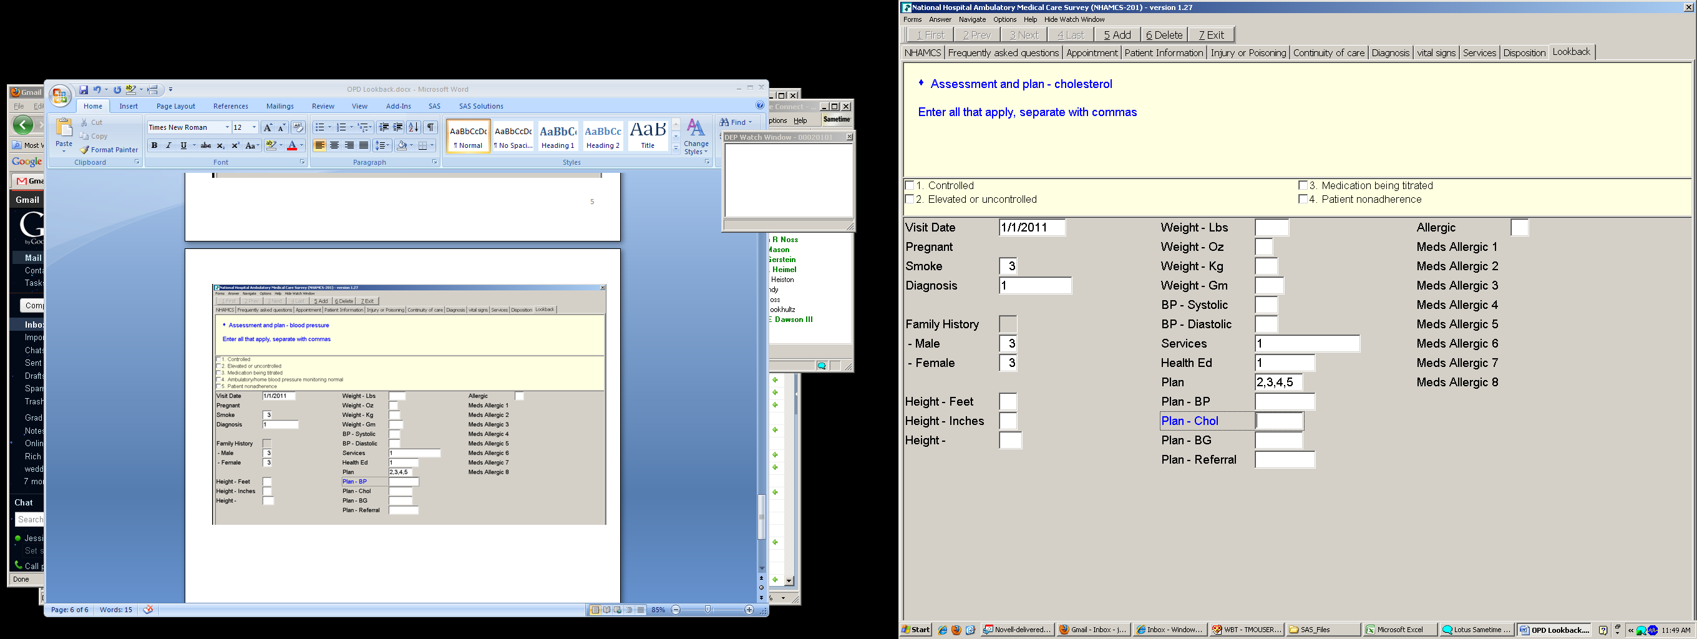Expand the underline style dropdown arrow
The width and height of the screenshot is (1697, 639).
tap(194, 145)
